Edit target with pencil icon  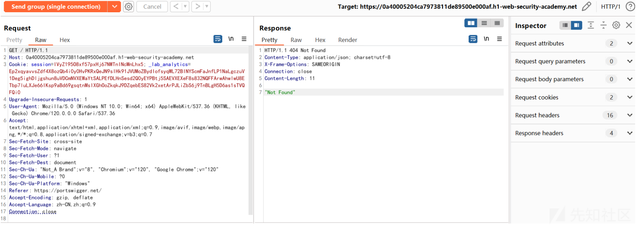(x=587, y=6)
